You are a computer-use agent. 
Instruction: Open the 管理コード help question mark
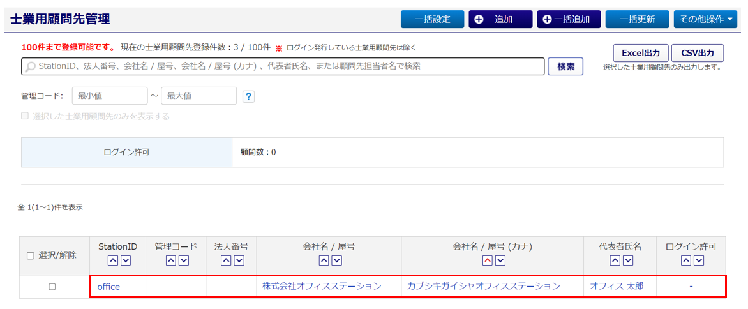pos(248,96)
